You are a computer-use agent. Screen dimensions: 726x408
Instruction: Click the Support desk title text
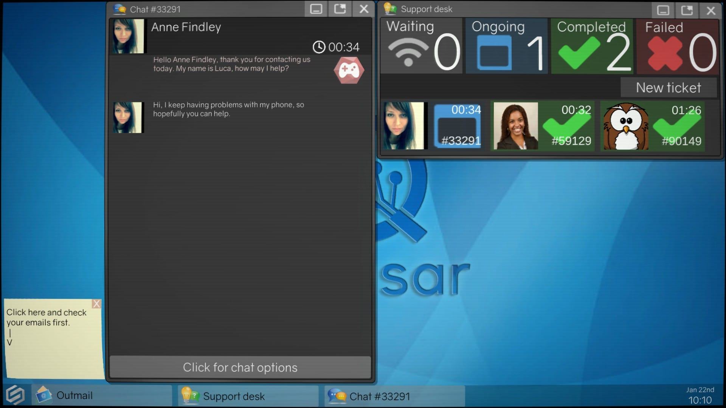(427, 9)
